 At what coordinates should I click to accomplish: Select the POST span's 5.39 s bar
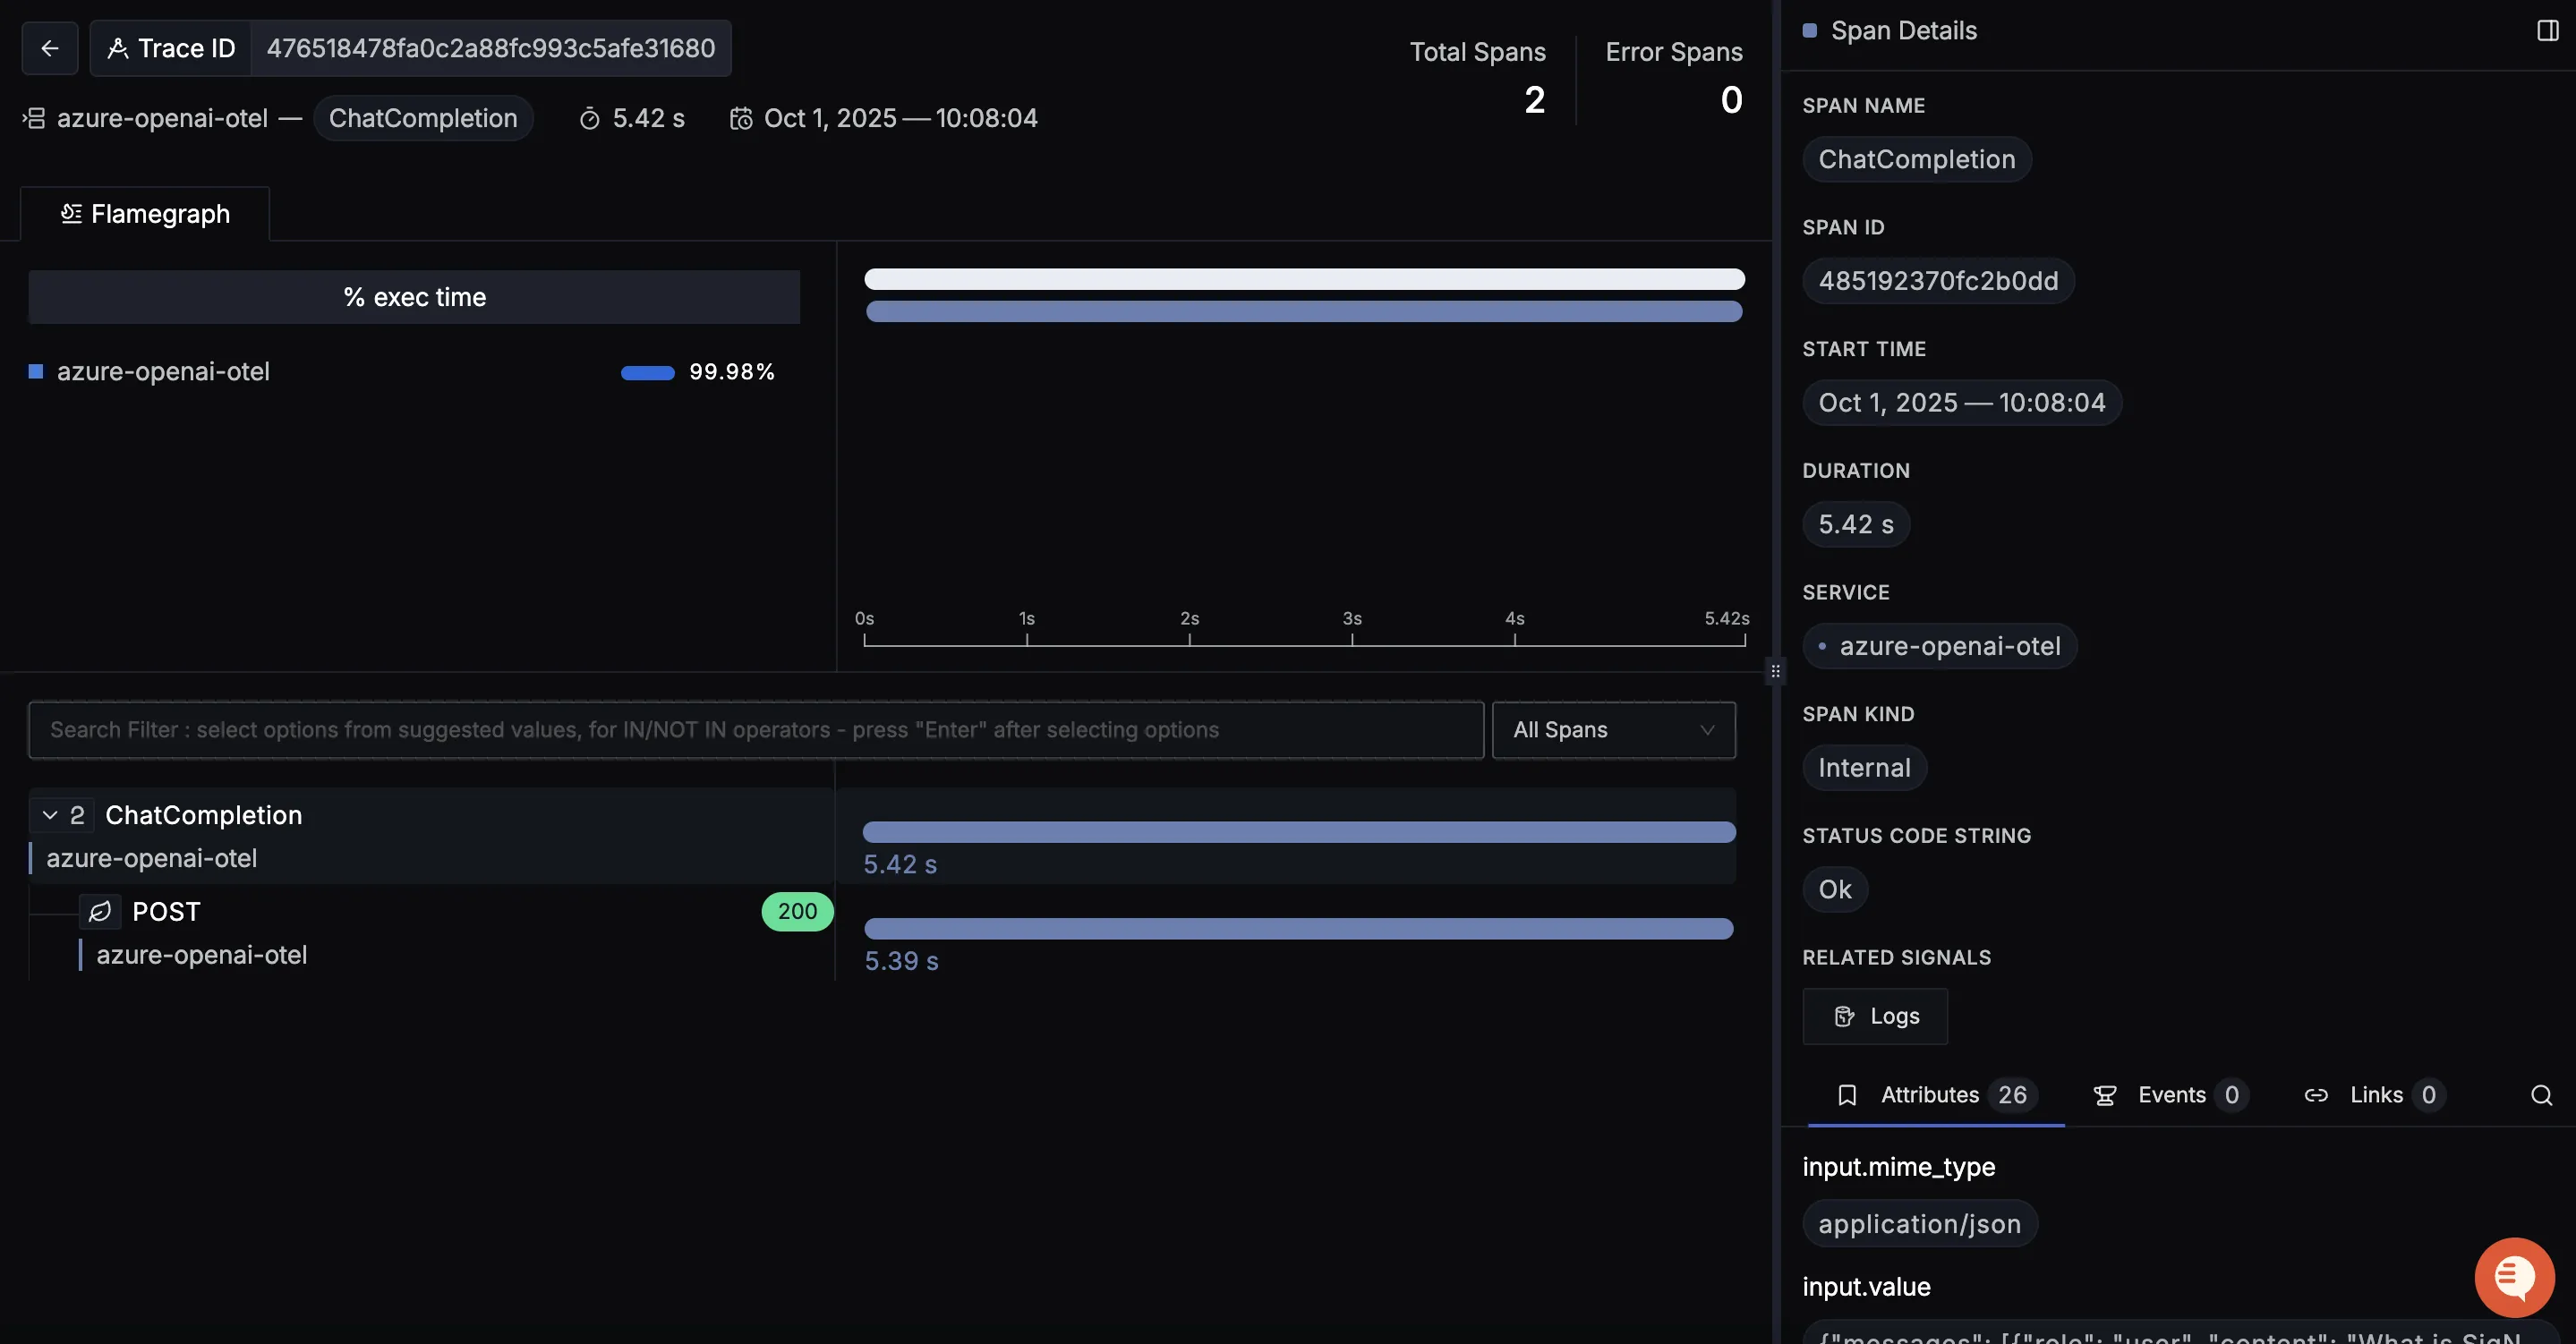click(x=1298, y=929)
